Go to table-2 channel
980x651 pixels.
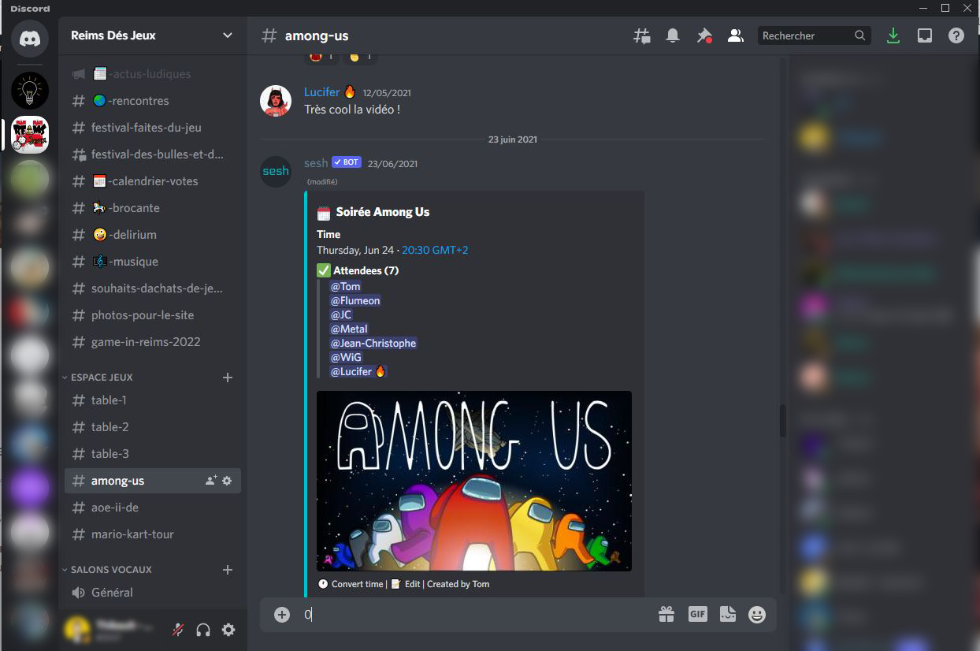[x=153, y=427]
